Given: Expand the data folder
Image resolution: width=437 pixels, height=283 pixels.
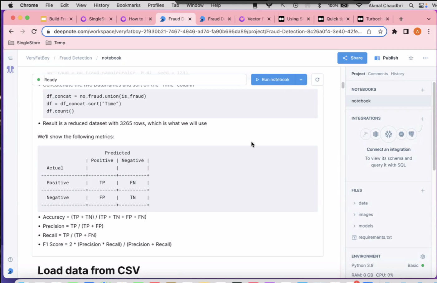Looking at the screenshot, I should 363,203.
